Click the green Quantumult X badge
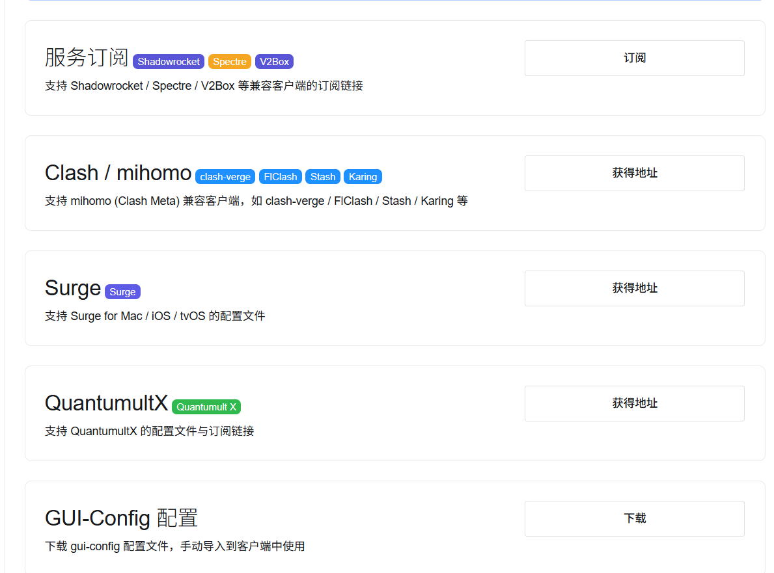Image resolution: width=774 pixels, height=573 pixels. 206,406
